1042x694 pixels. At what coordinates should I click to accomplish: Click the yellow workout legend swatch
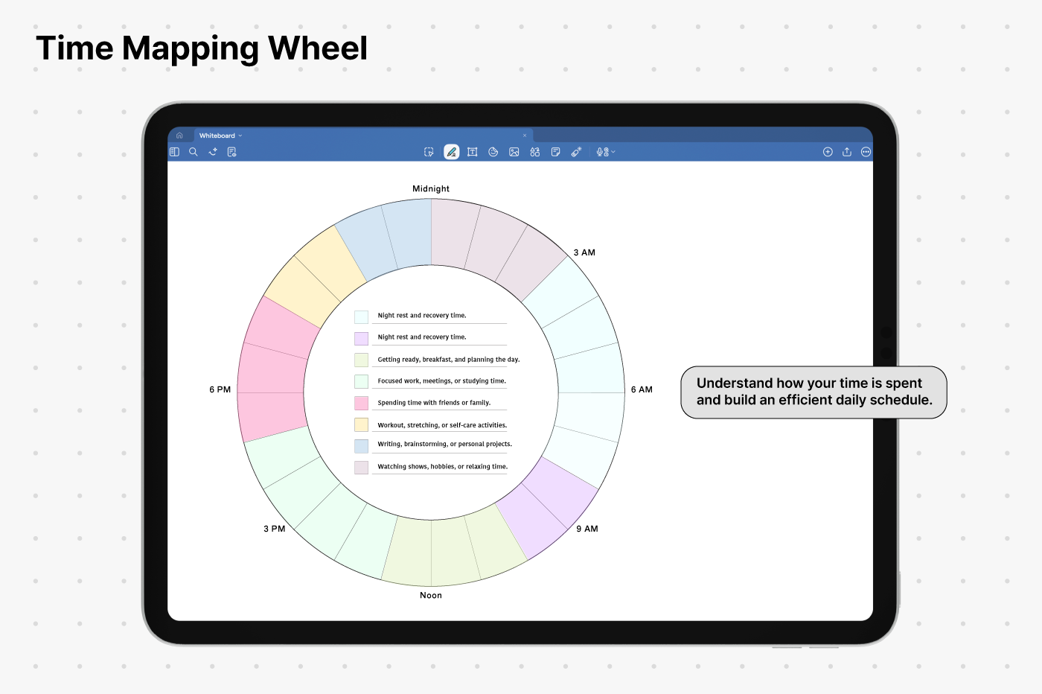coord(361,424)
